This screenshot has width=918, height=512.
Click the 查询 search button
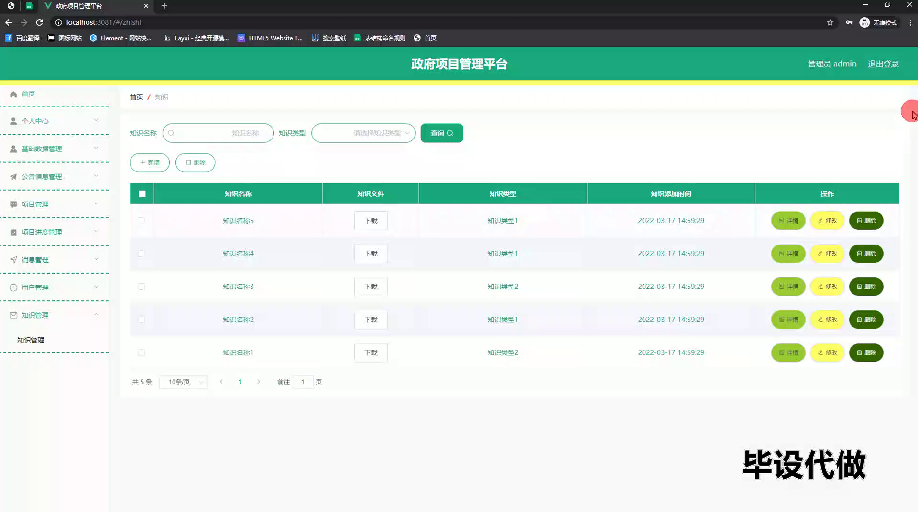[x=442, y=133]
